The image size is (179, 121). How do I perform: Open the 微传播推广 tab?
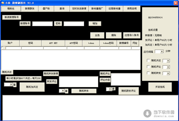click(97, 9)
